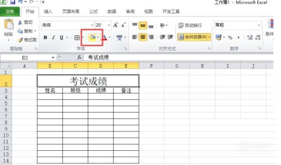Image resolution: width=281 pixels, height=165 pixels.
Task: Toggle Italic formatting
Action: click(x=53, y=38)
